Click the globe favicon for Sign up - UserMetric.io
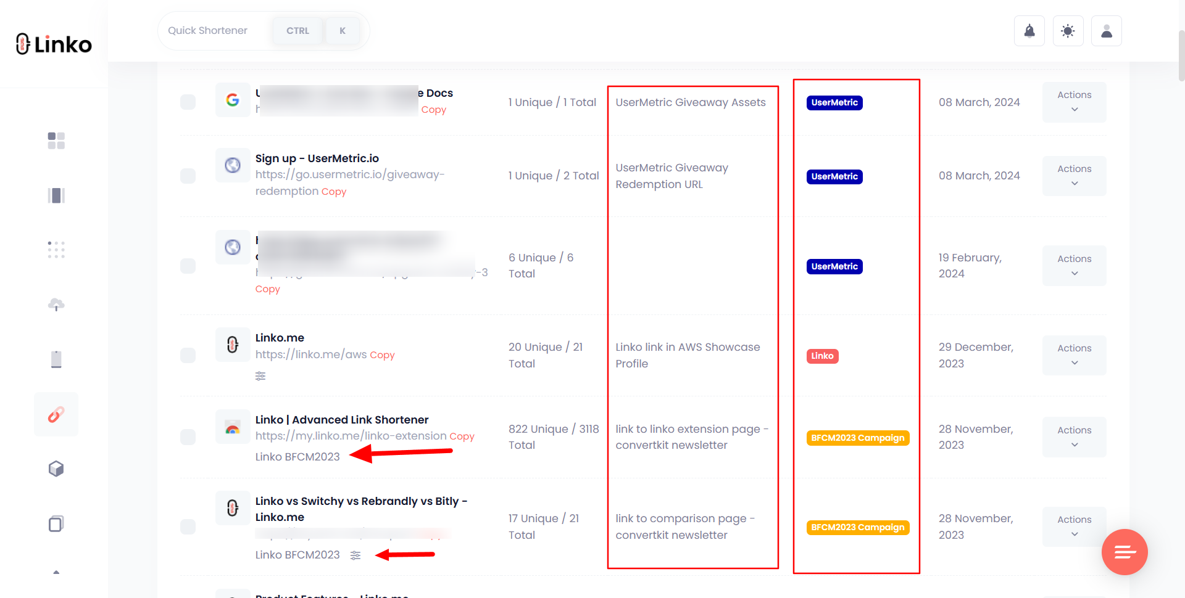This screenshot has height=598, width=1185. coord(233,165)
